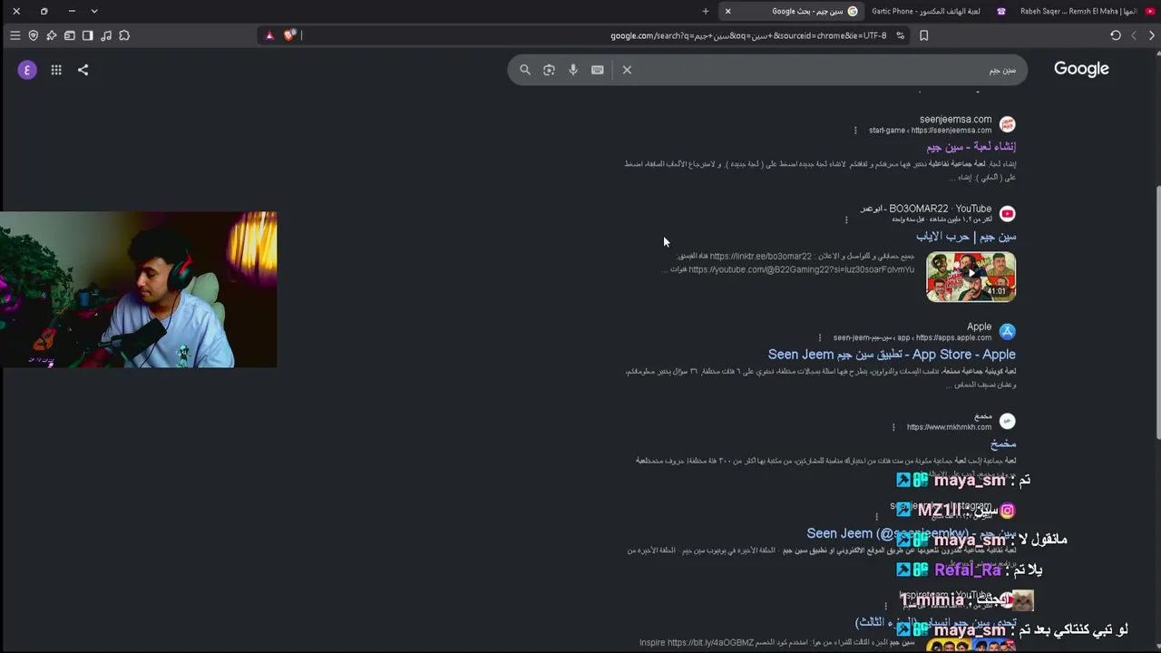Click the seenjeemsa.com site favicon
This screenshot has height=653, width=1161.
pos(1007,124)
